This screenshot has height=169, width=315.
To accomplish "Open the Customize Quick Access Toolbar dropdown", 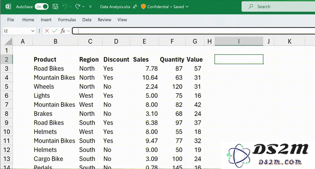I will point(90,7).
